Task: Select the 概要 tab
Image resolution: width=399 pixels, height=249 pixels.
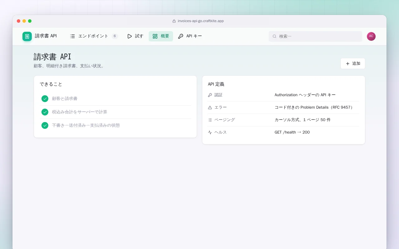Action: (161, 36)
